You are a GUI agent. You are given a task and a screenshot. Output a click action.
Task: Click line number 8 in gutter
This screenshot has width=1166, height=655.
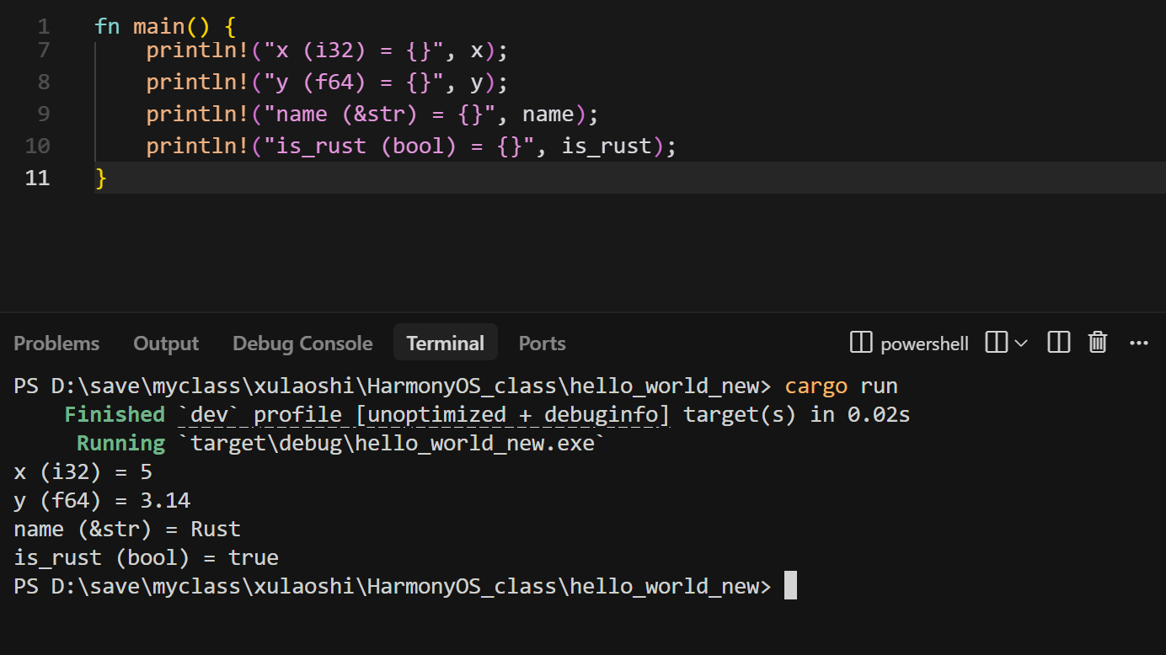point(44,82)
